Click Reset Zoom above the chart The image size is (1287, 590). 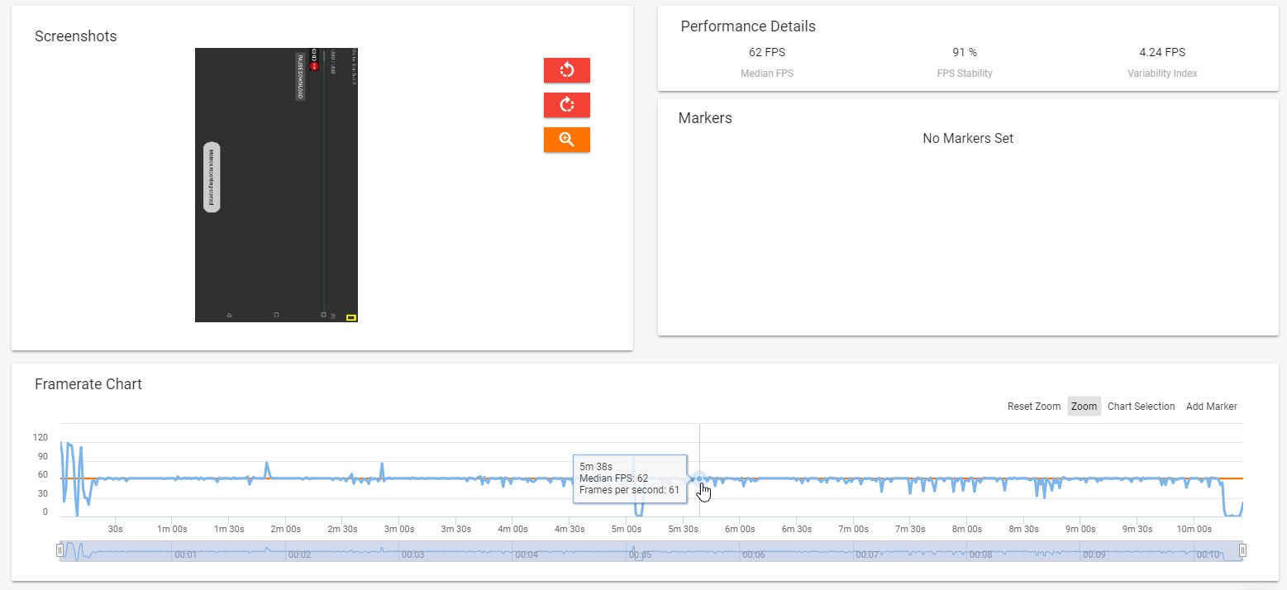tap(1033, 407)
